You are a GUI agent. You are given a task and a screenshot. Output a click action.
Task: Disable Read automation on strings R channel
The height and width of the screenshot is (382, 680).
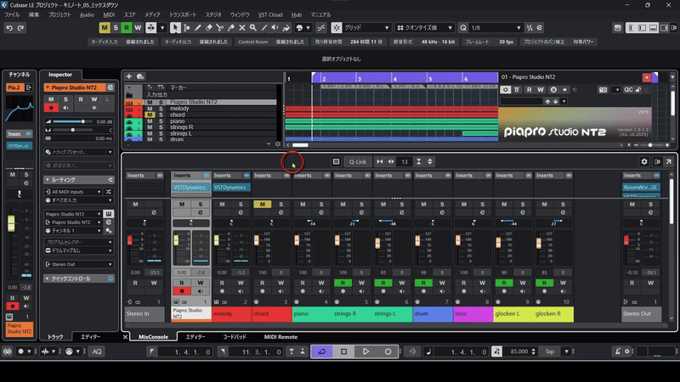pos(343,283)
